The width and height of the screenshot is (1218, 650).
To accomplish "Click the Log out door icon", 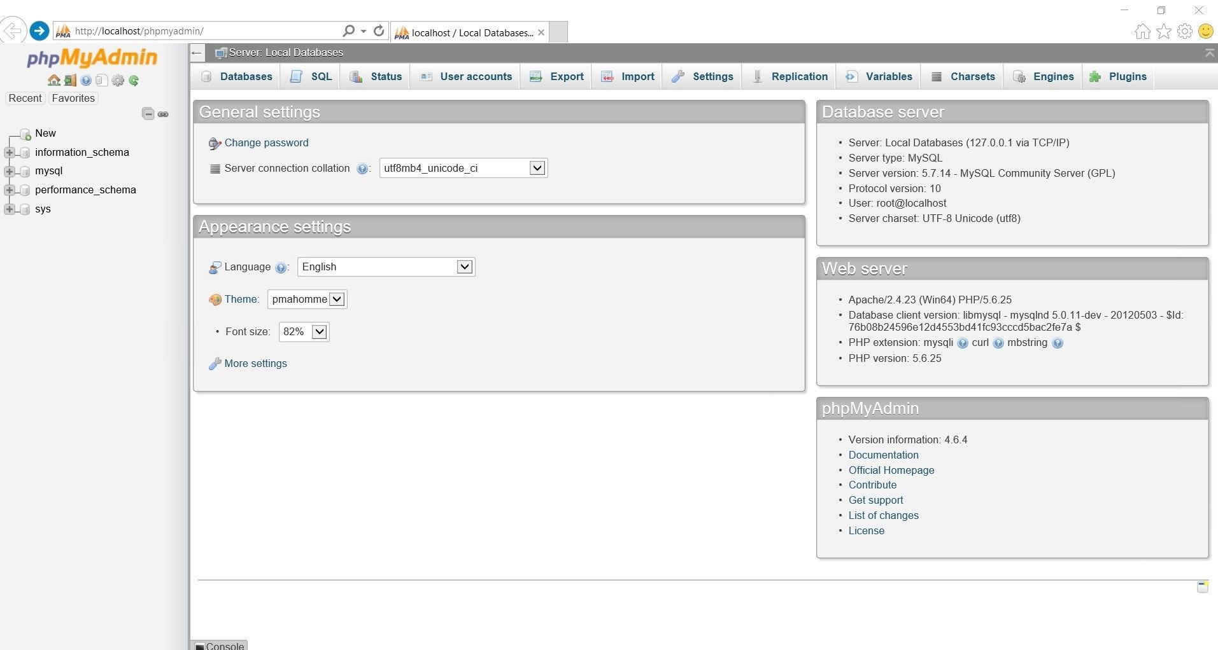I will point(70,80).
